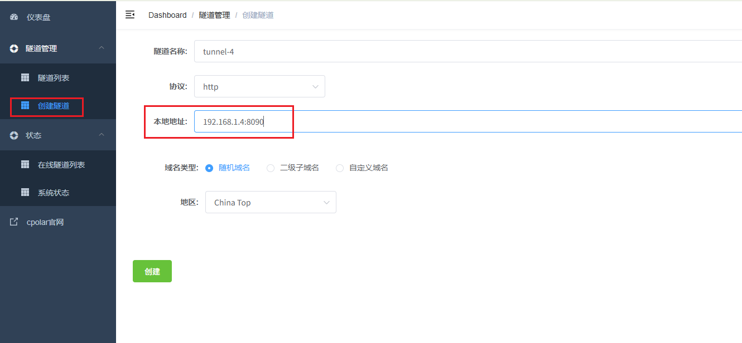Click the external link icon for cpolar官网
The image size is (742, 343).
tap(14, 222)
